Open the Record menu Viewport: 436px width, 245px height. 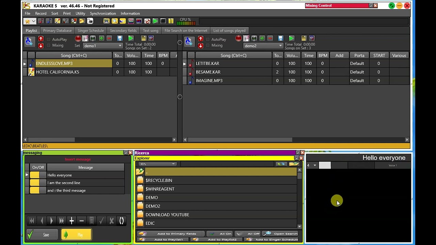41,13
